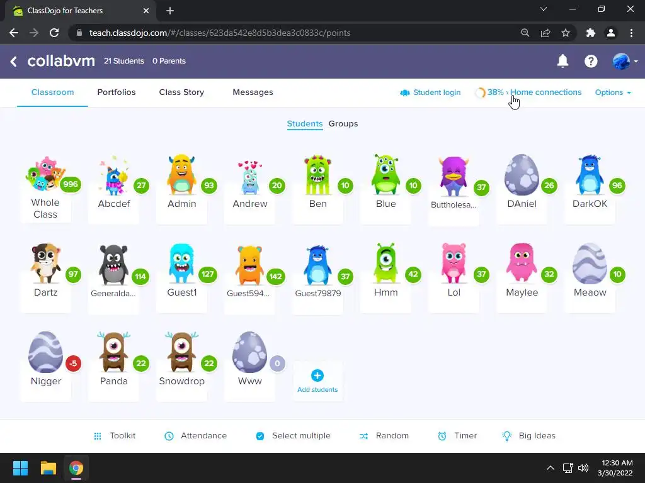Select the Generalda... monster avatar
The width and height of the screenshot is (645, 483).
113,265
